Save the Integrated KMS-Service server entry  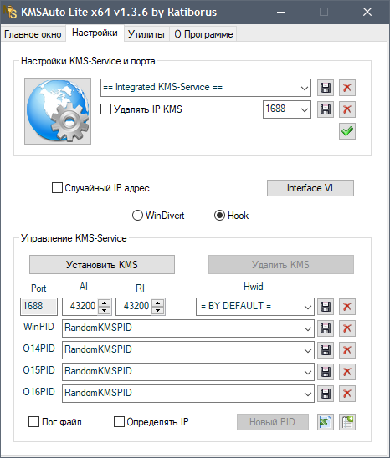click(326, 88)
